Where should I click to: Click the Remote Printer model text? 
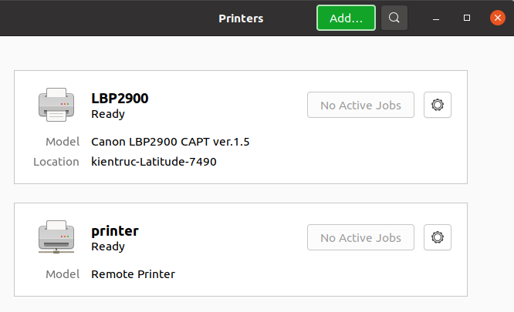(133, 274)
